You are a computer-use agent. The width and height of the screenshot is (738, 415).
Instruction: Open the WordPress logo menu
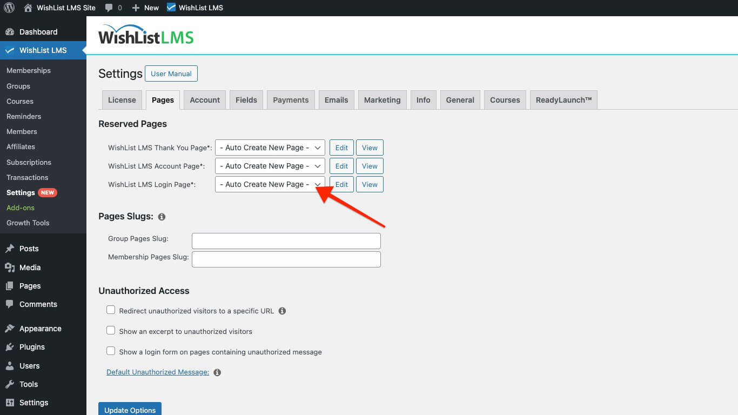9,8
